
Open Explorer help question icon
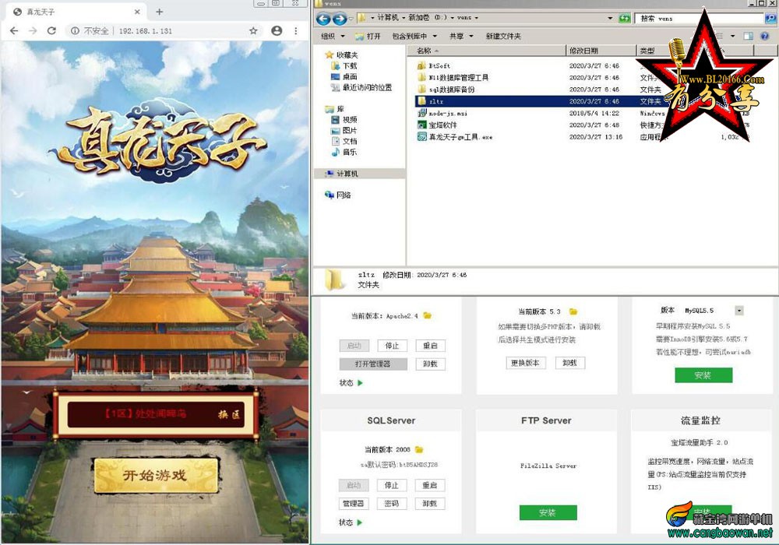coord(765,37)
